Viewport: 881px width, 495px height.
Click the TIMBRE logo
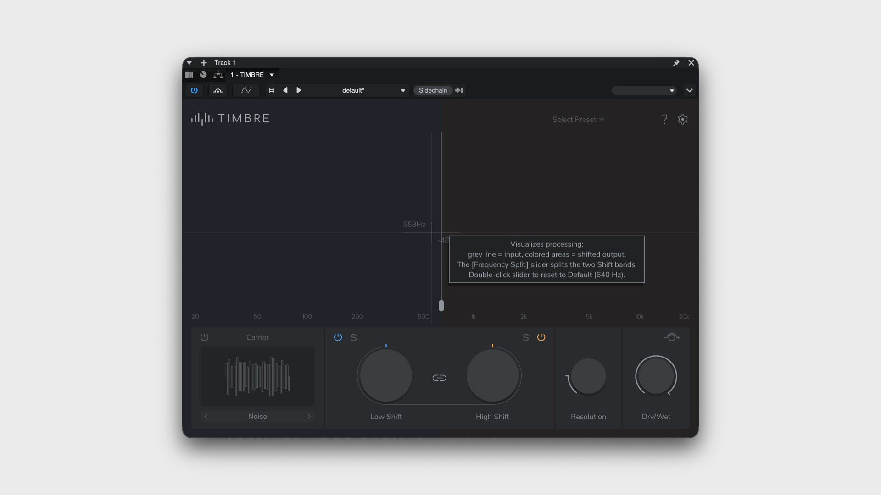[230, 119]
